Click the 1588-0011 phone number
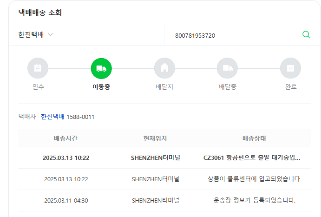321x217 pixels. [80, 117]
